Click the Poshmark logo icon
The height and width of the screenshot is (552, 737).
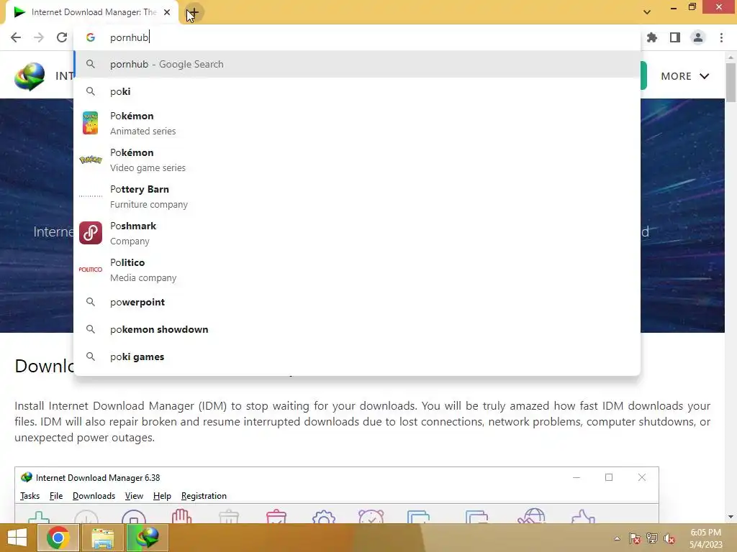(x=91, y=233)
